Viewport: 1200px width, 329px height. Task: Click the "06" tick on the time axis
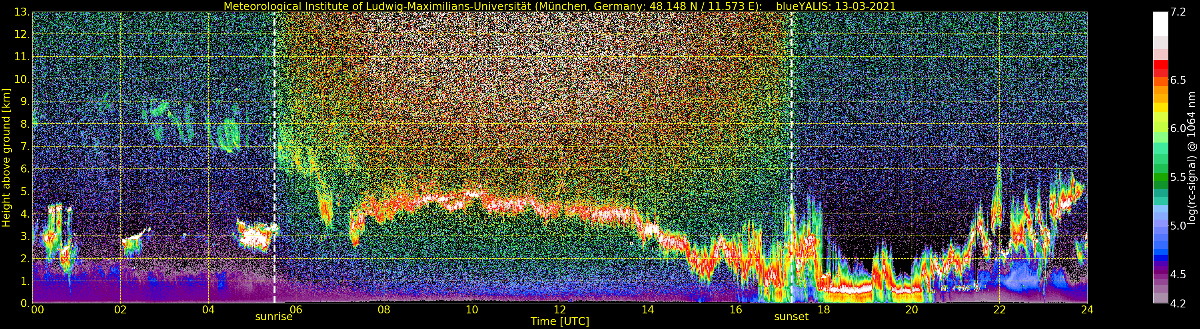tap(296, 310)
